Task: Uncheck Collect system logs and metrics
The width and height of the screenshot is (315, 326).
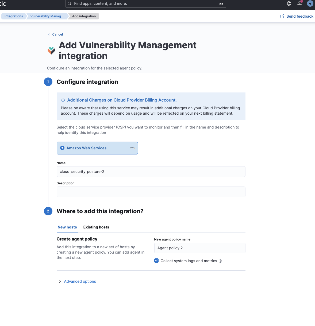Action: [x=156, y=261]
